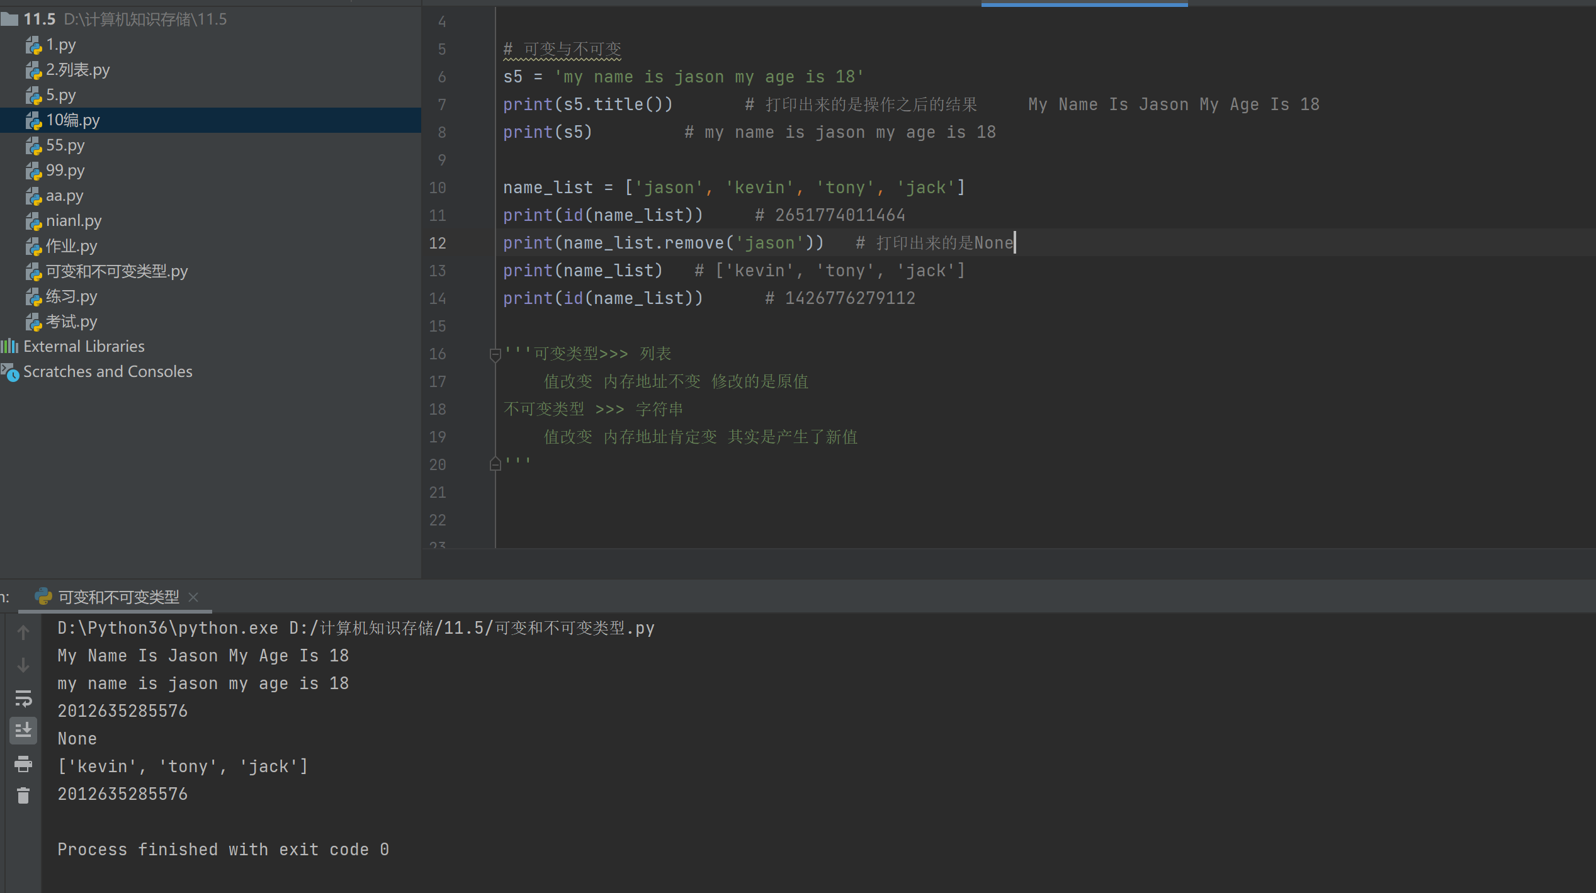Click the console output ['kevin', 'tony', 'jack']
This screenshot has width=1596, height=893.
click(183, 767)
